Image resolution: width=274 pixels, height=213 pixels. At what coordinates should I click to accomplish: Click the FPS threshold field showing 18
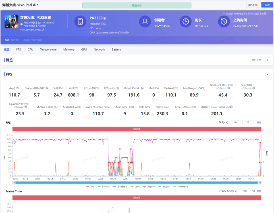pyautogui.click(x=235, y=122)
